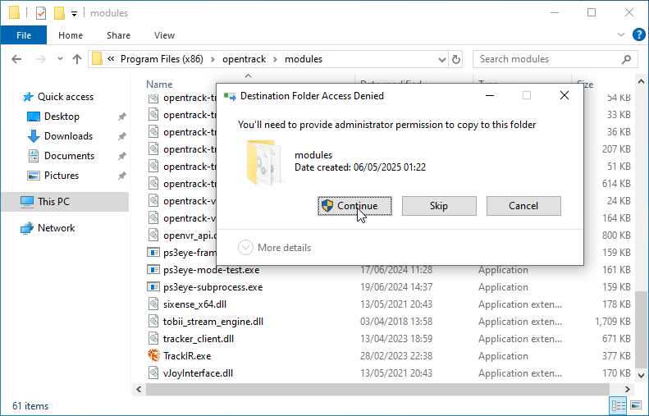Click the tobii_stream_engine.dll file icon
649x416 pixels.
(x=153, y=321)
